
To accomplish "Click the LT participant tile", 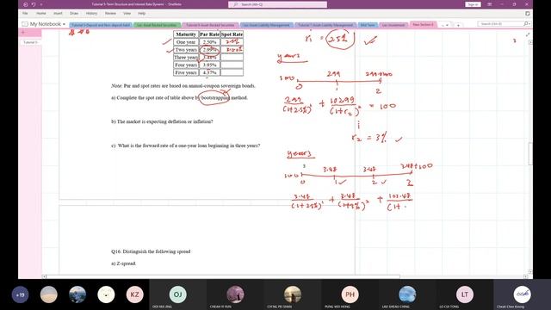I will click(465, 294).
